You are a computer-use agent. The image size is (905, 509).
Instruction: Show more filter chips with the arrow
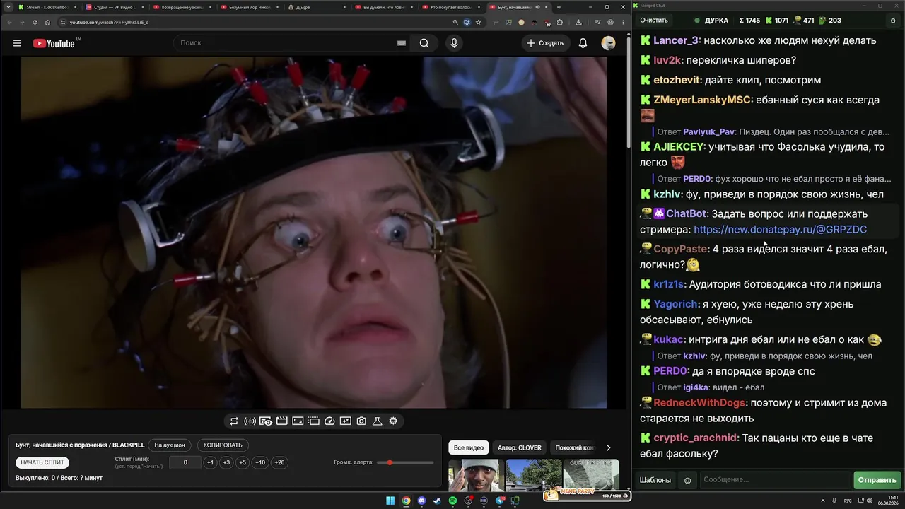pos(608,447)
